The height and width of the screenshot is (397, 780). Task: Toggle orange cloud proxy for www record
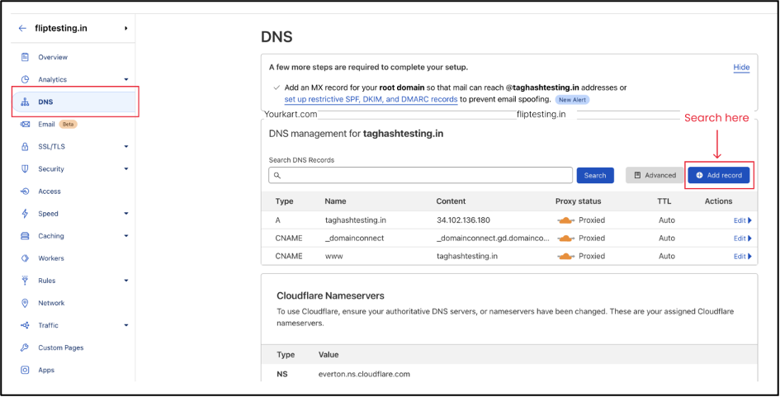[x=566, y=256]
